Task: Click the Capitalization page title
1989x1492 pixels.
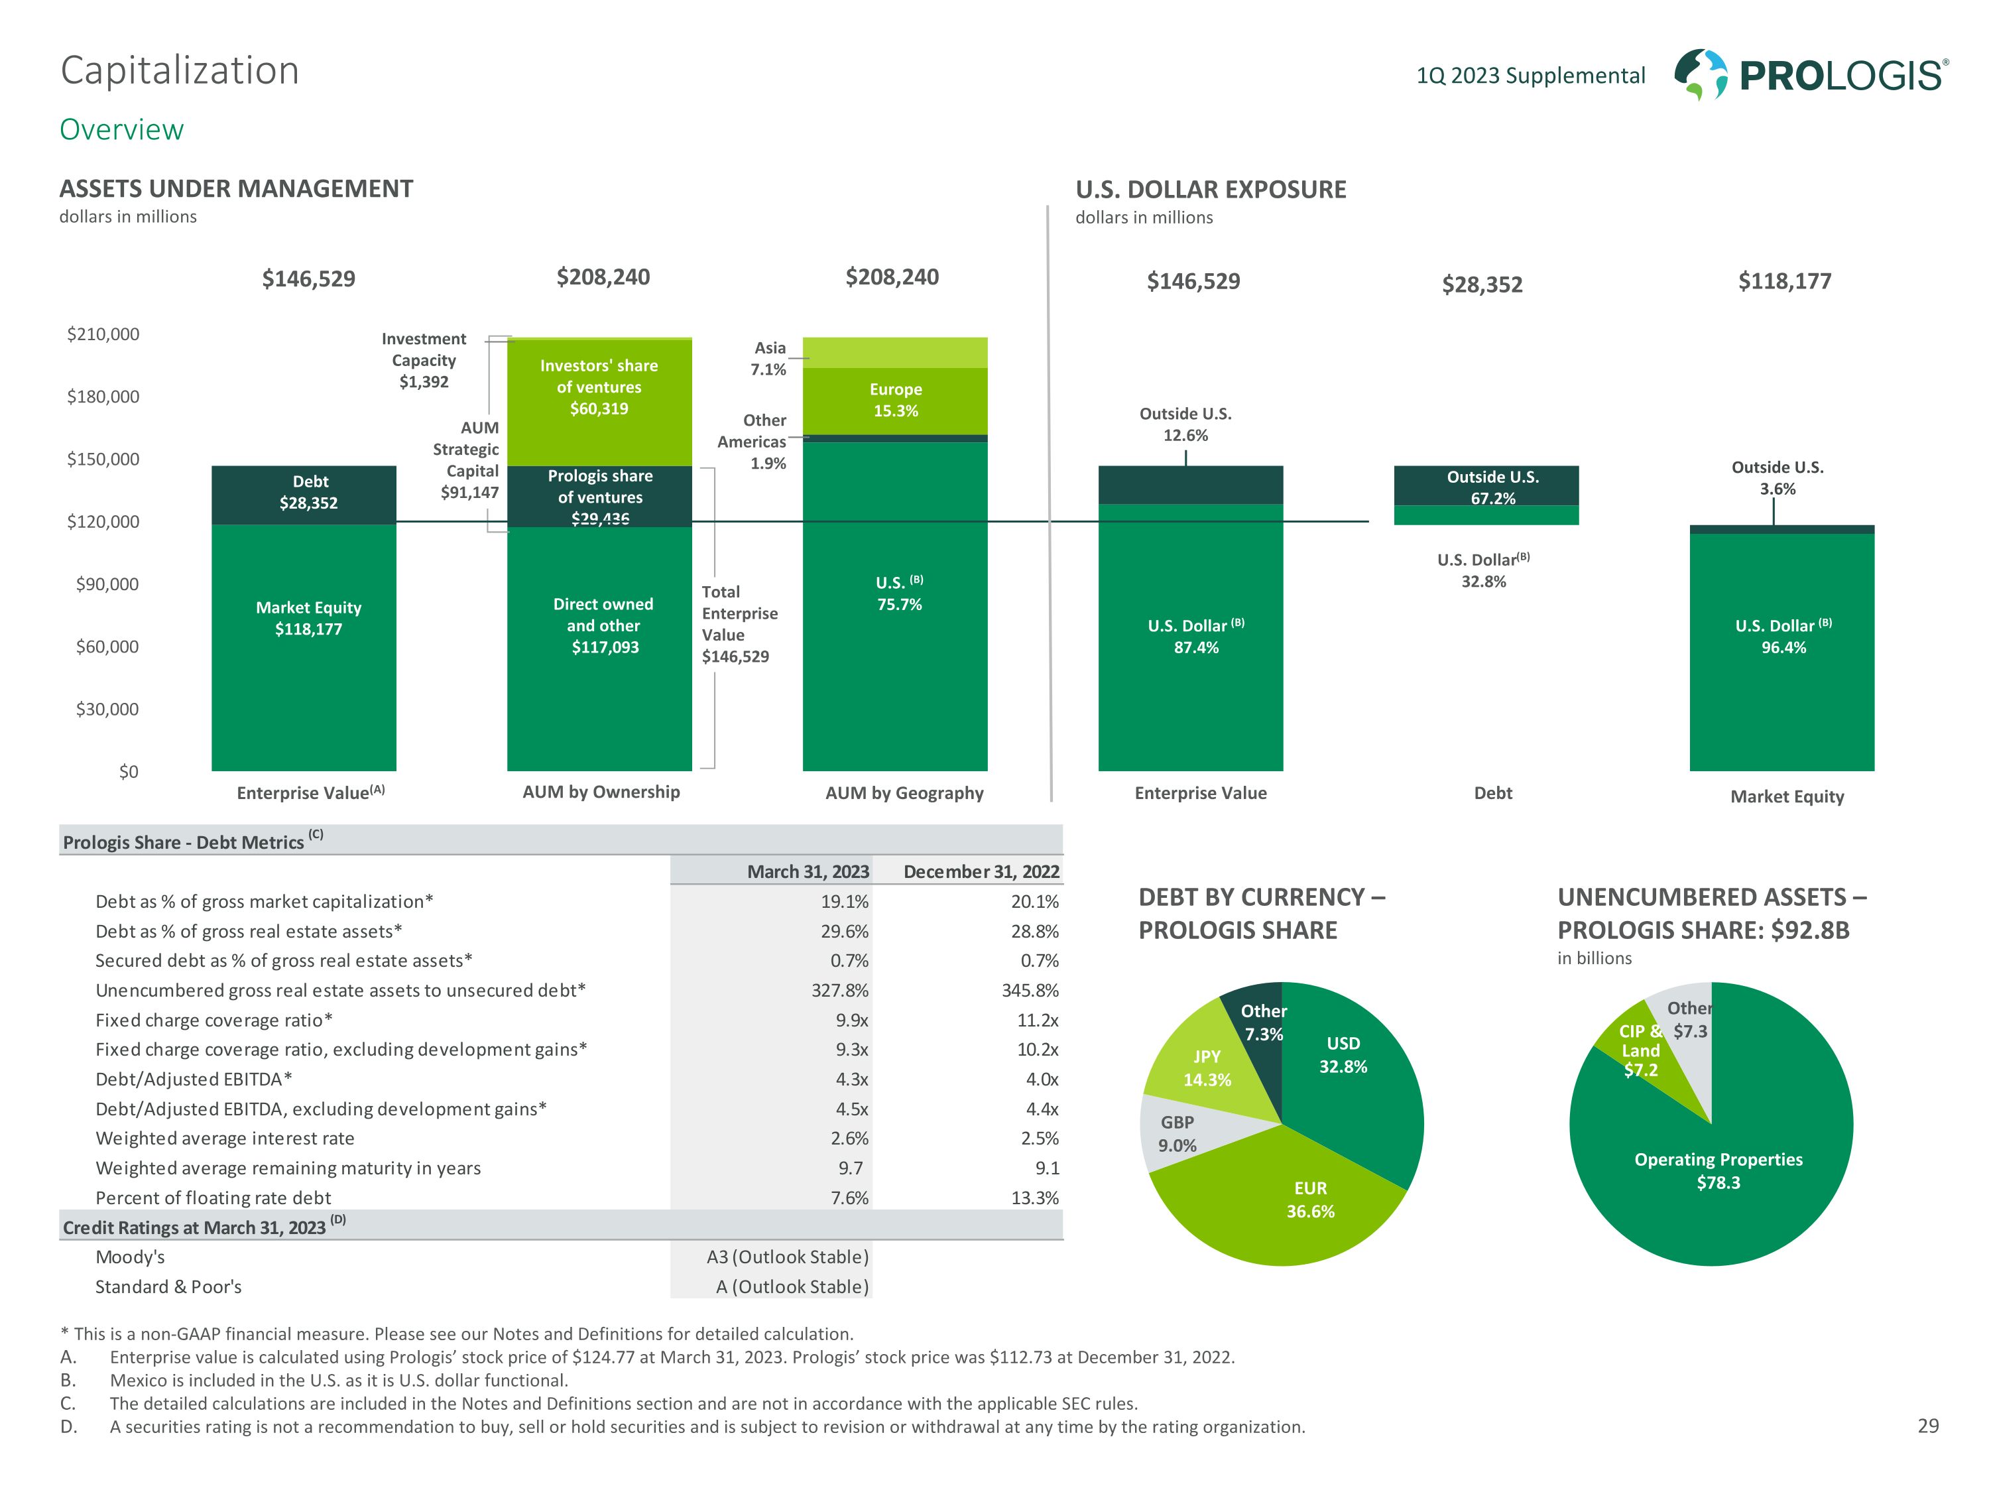Action: tap(180, 70)
